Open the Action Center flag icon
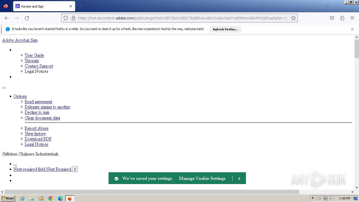This screenshot has width=359, height=202. pyautogui.click(x=332, y=198)
